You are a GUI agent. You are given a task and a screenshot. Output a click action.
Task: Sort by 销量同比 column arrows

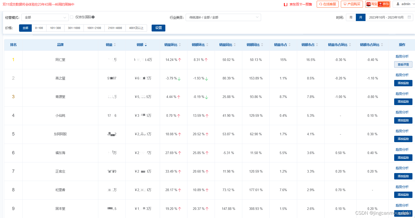coord(235,45)
